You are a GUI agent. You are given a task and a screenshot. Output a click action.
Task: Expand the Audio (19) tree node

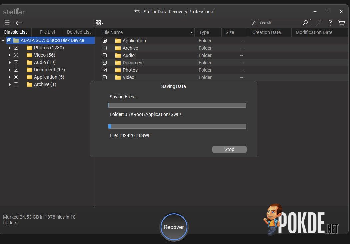click(10, 63)
